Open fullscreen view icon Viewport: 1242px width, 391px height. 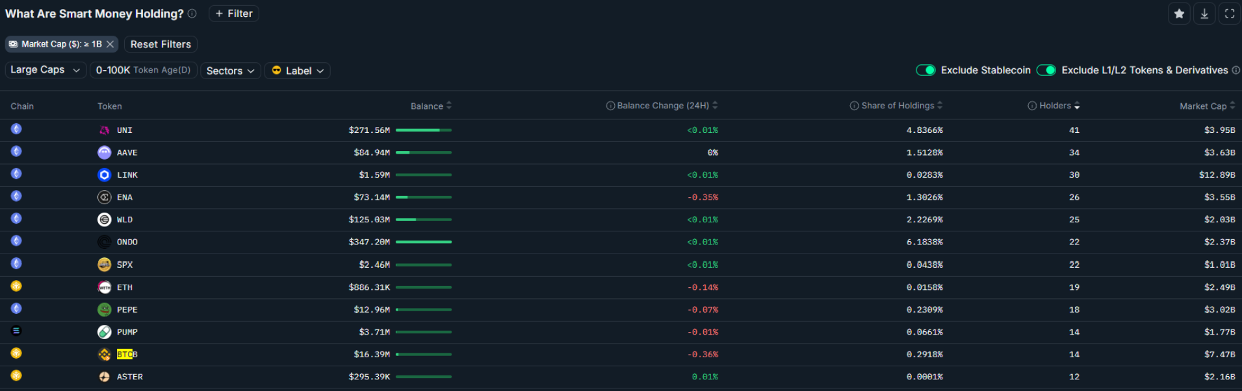pos(1229,14)
